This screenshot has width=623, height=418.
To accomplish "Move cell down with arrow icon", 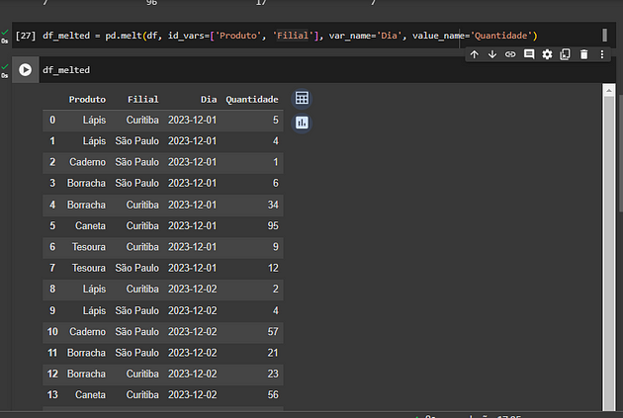I will click(492, 54).
